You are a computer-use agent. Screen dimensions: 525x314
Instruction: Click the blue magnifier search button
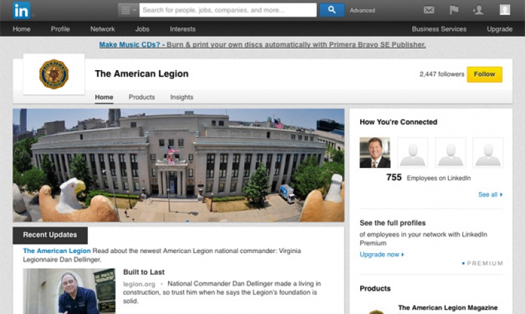[x=332, y=10]
